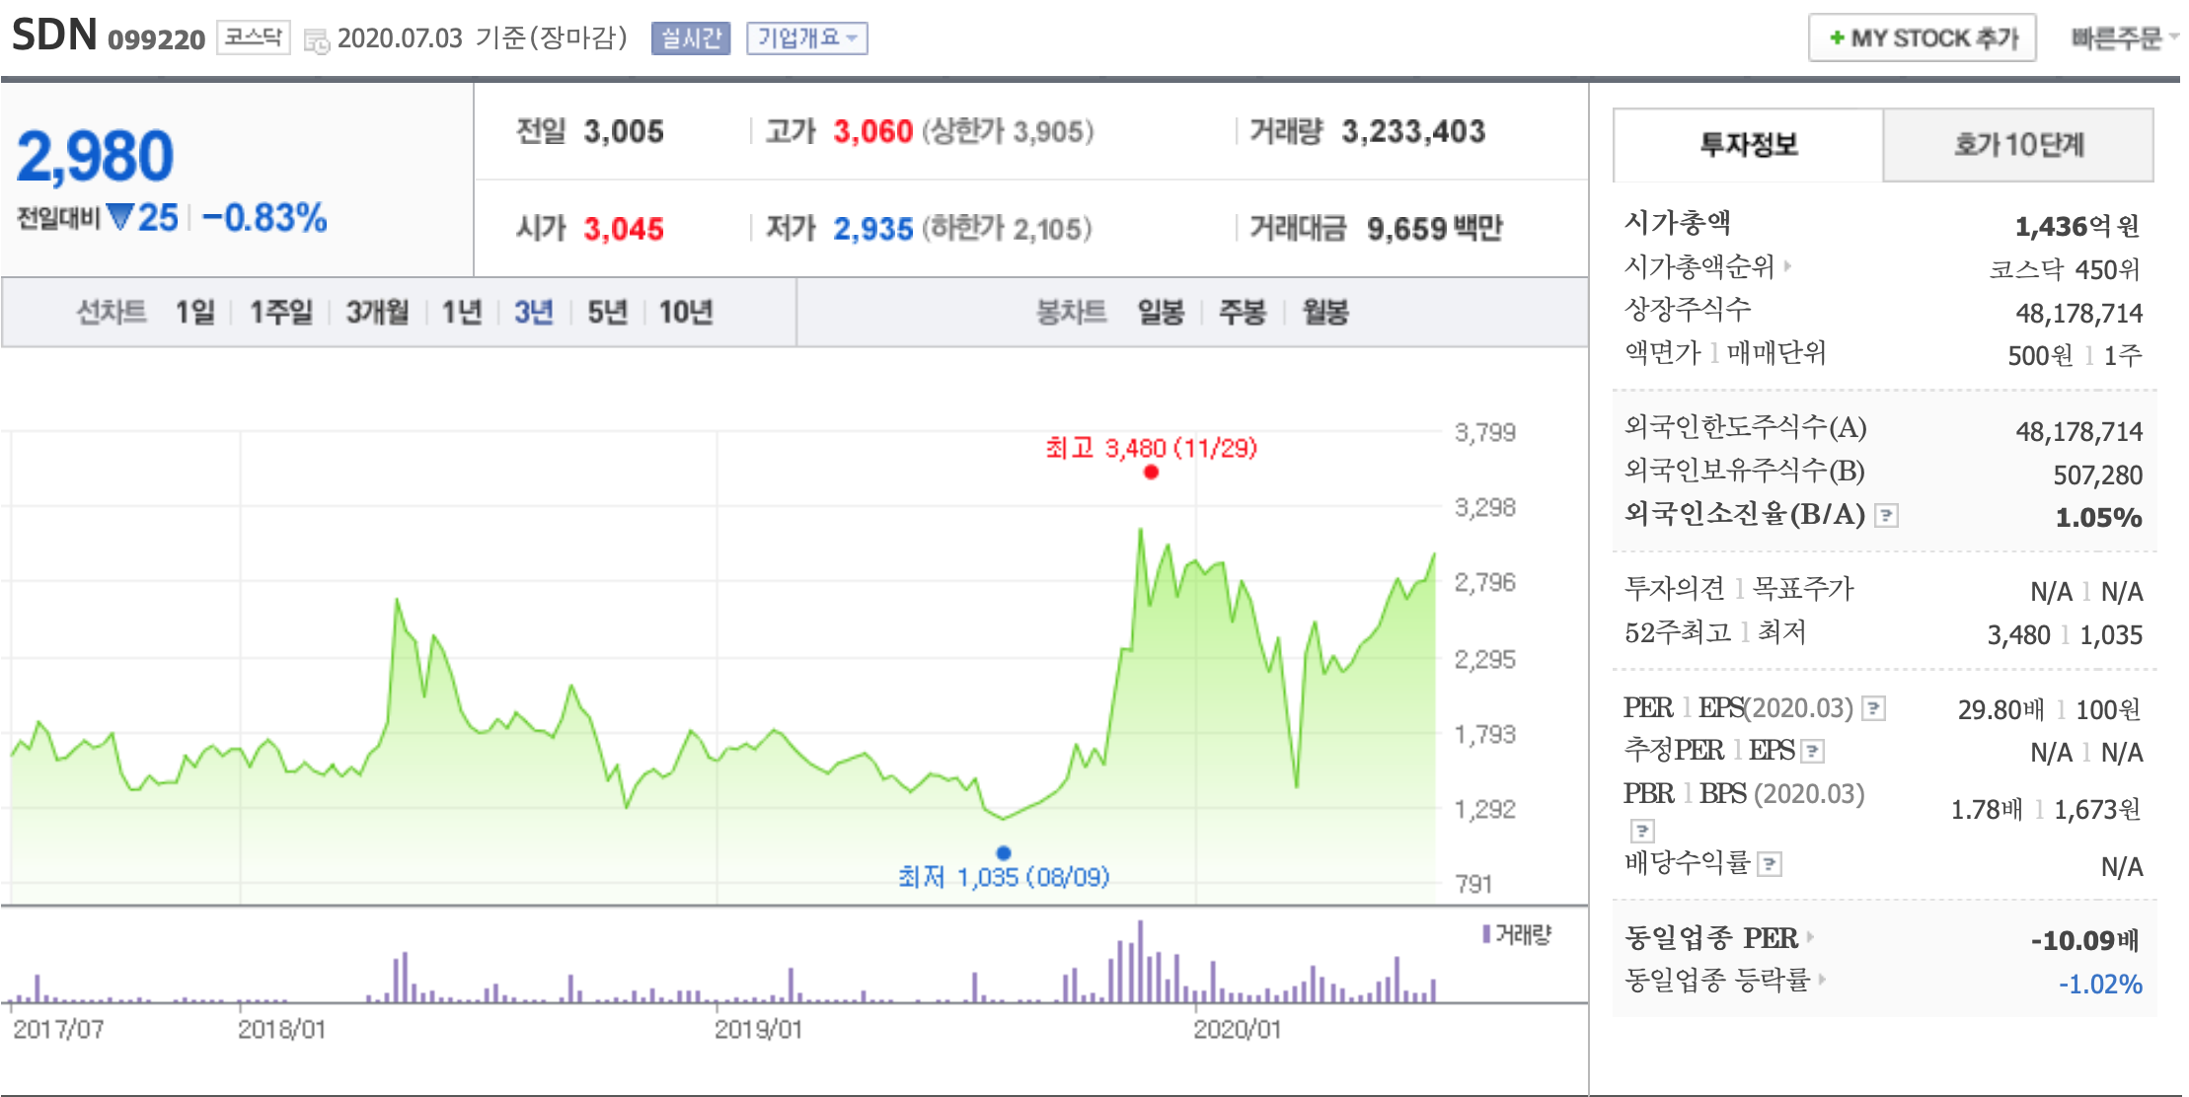
Task: Click the 하한가 2,105 limit text
Action: pyautogui.click(x=1007, y=229)
